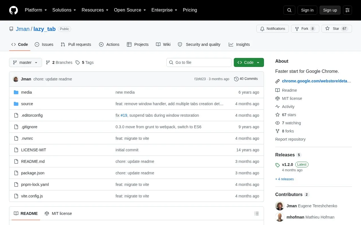Open the Chrome webstore link
Image resolution: width=361 pixels, height=225 pixels.
316,81
